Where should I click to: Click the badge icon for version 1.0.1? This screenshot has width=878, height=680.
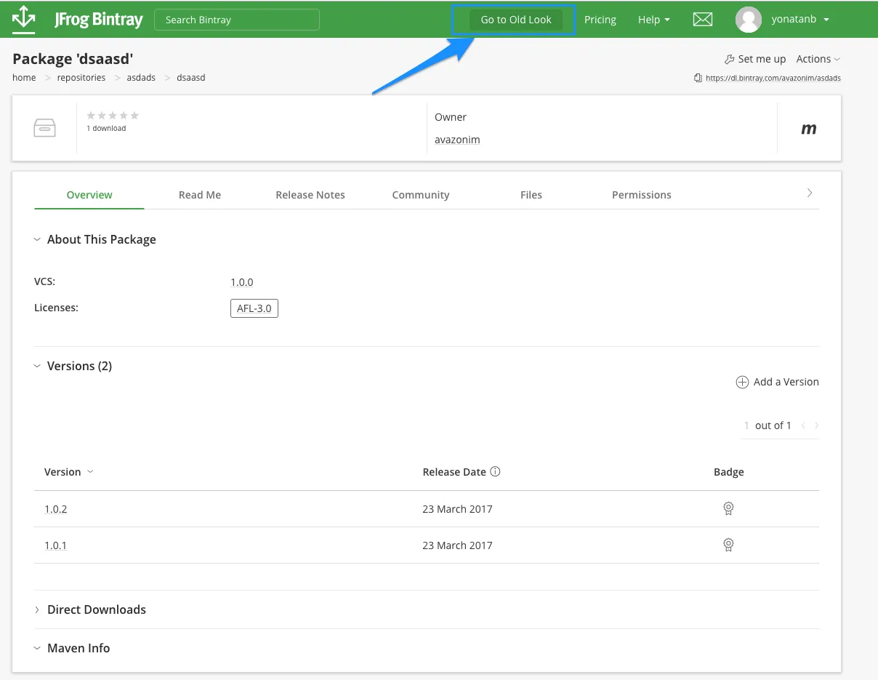click(728, 545)
